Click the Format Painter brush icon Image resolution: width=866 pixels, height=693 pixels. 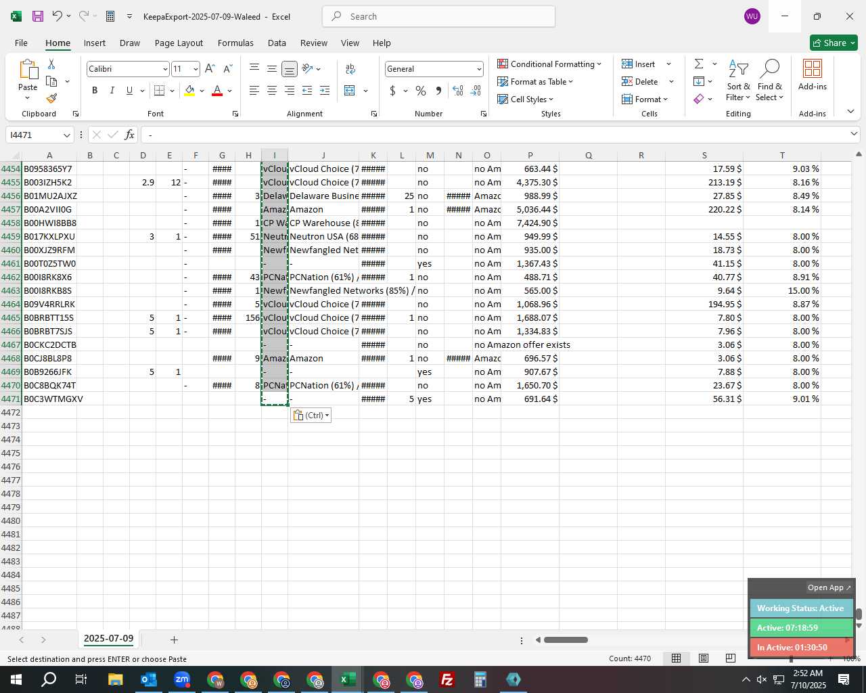point(51,98)
